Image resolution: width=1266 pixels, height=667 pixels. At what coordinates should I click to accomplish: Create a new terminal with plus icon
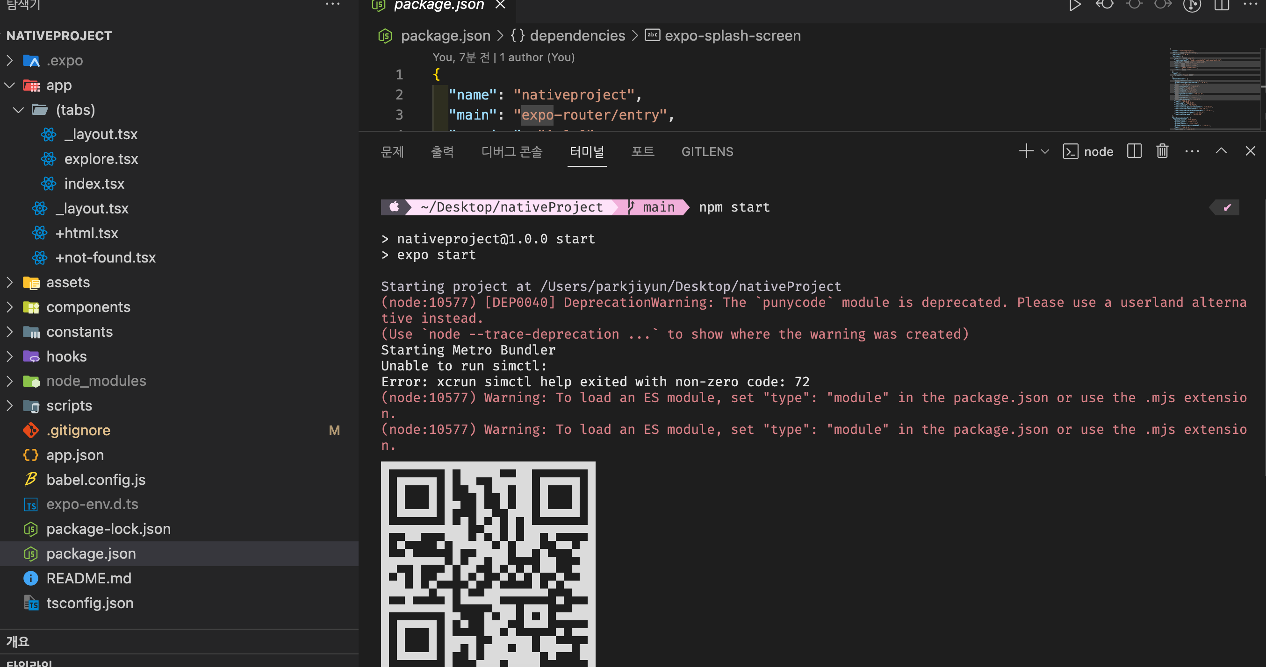pyautogui.click(x=1026, y=151)
